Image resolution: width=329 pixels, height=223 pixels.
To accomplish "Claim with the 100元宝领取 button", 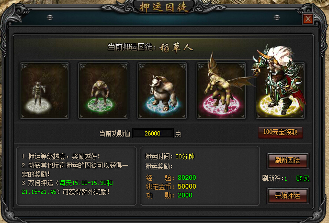I will pos(280,132).
